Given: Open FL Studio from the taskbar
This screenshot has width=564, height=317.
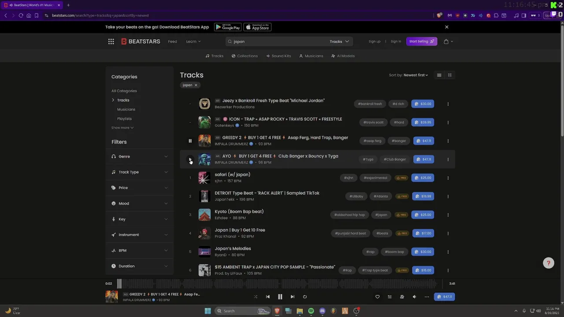Looking at the screenshot, I should pos(334,311).
